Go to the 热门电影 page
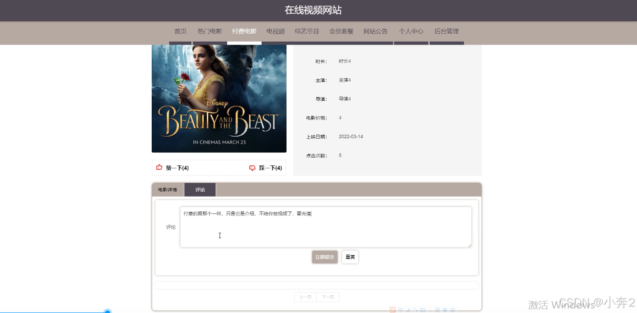 click(210, 31)
